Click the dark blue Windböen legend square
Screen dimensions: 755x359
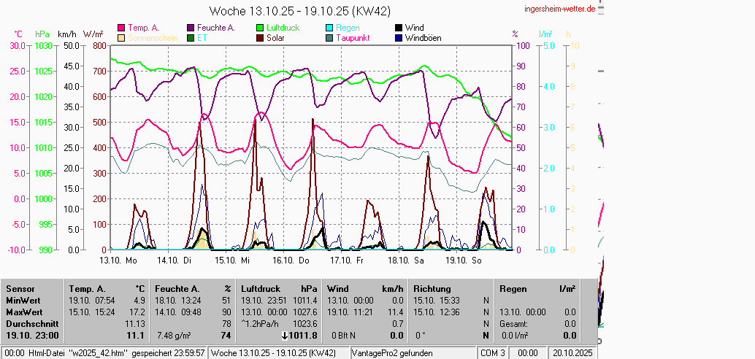(x=398, y=38)
